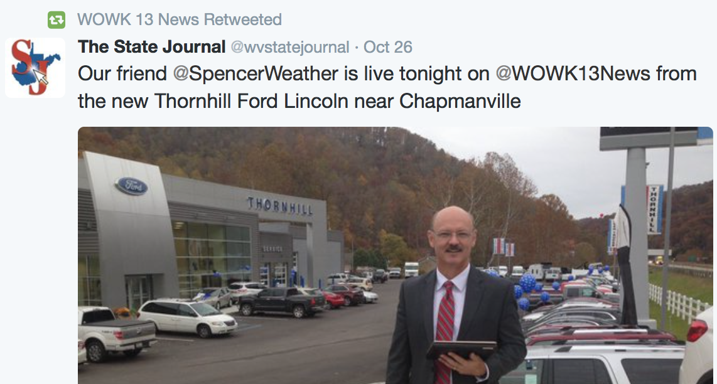Click the man's red striped tie
This screenshot has width=717, height=384.
pyautogui.click(x=445, y=331)
